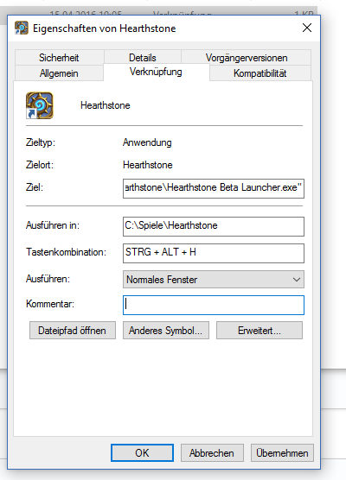This screenshot has height=480, width=346.
Task: Open the Erweitert settings
Action: (259, 331)
